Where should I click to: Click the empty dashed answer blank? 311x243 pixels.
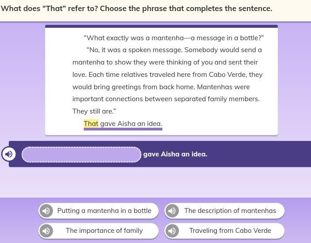(81, 154)
